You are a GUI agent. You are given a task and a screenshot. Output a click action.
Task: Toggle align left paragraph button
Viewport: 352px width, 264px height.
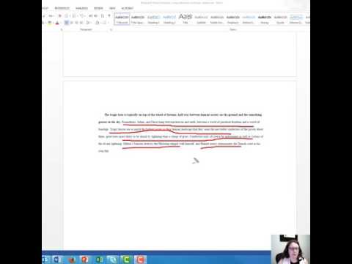tap(67, 23)
